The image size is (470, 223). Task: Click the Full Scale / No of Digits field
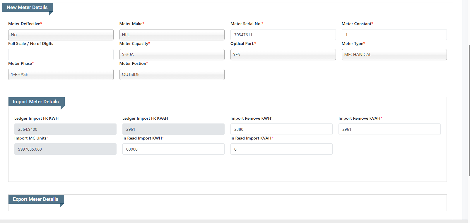coord(61,55)
